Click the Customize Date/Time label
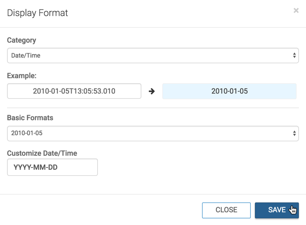The height and width of the screenshot is (225, 306). point(42,153)
